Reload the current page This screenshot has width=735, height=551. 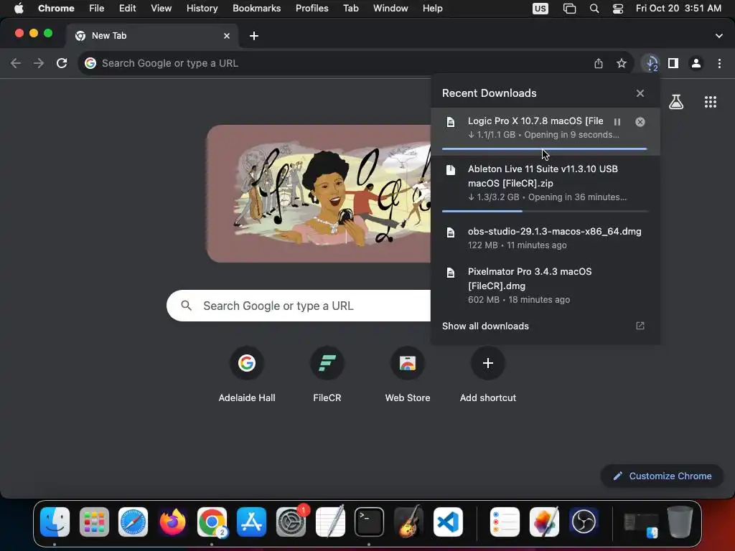tap(62, 63)
